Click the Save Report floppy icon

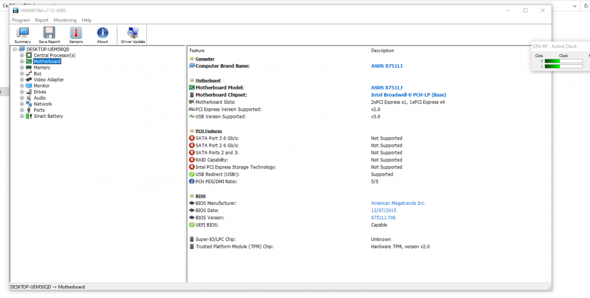point(49,35)
